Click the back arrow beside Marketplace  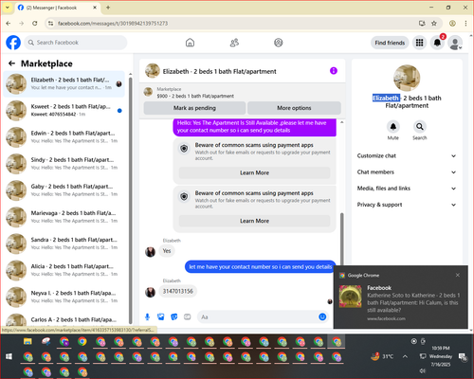[11, 63]
